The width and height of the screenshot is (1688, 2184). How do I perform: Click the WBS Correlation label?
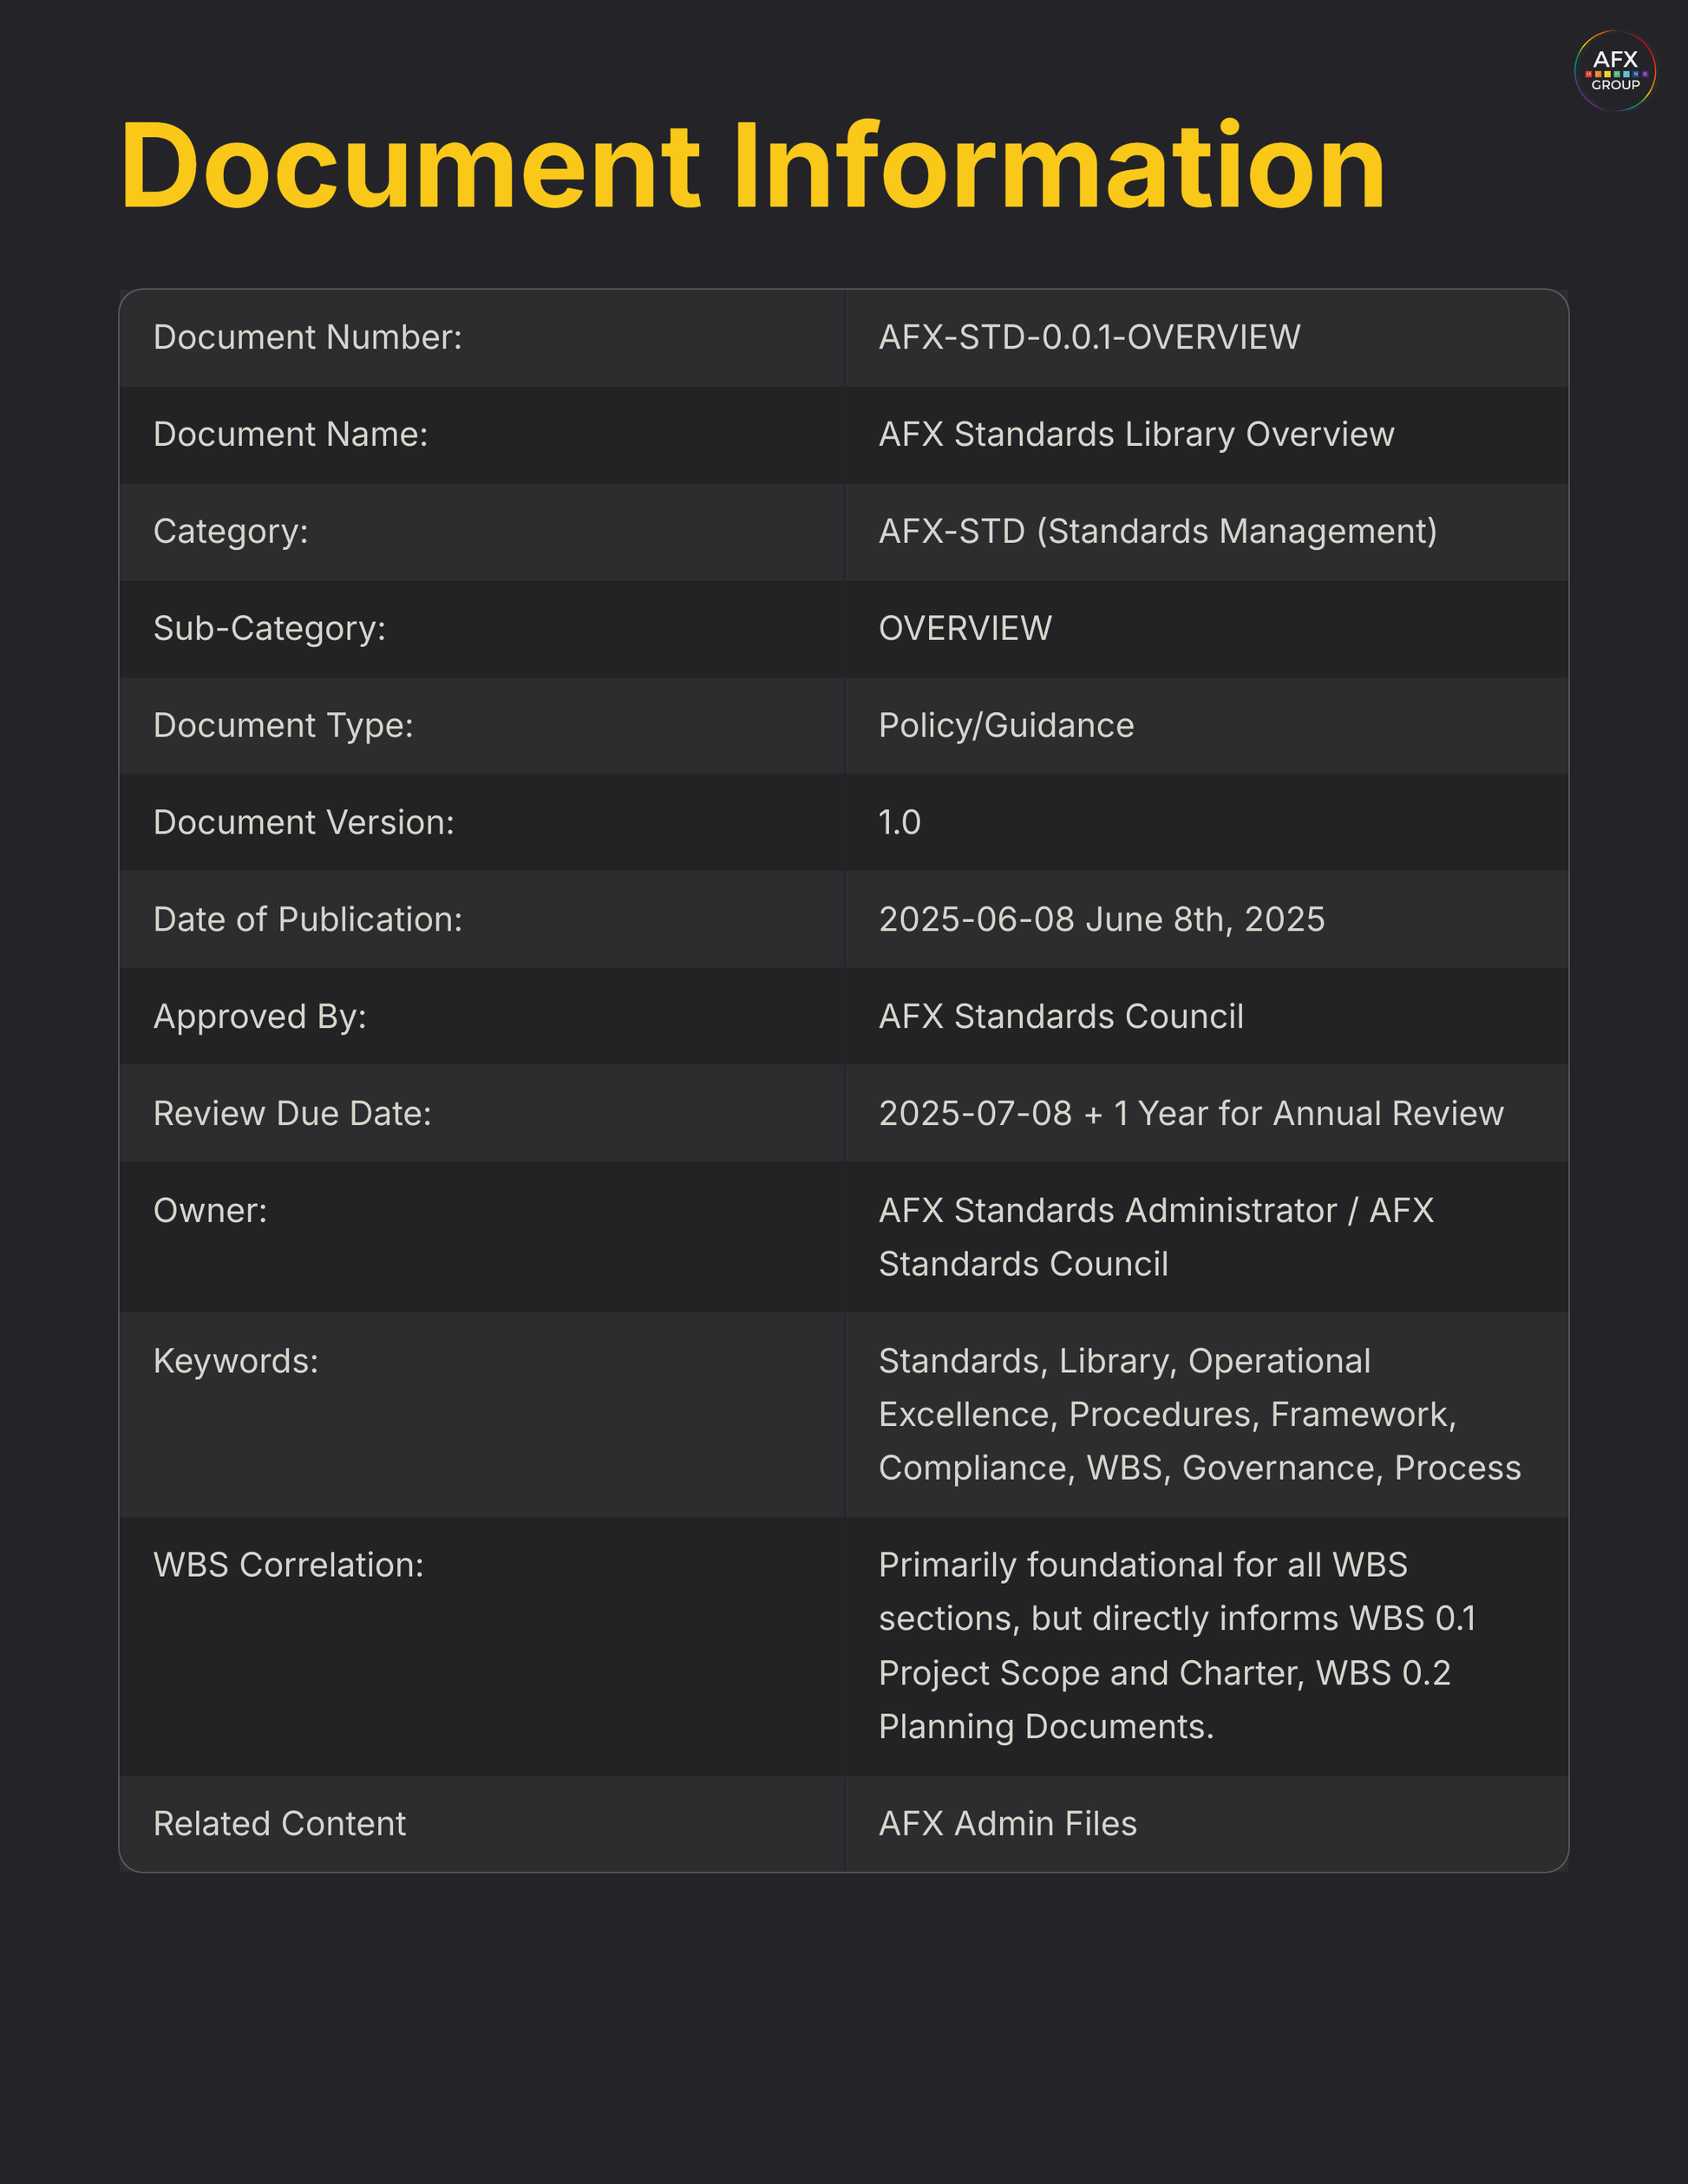(x=289, y=1565)
